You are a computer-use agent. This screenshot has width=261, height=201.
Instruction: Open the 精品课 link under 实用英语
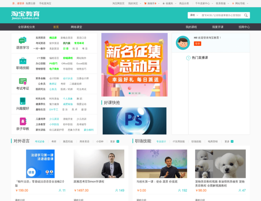click(53, 38)
